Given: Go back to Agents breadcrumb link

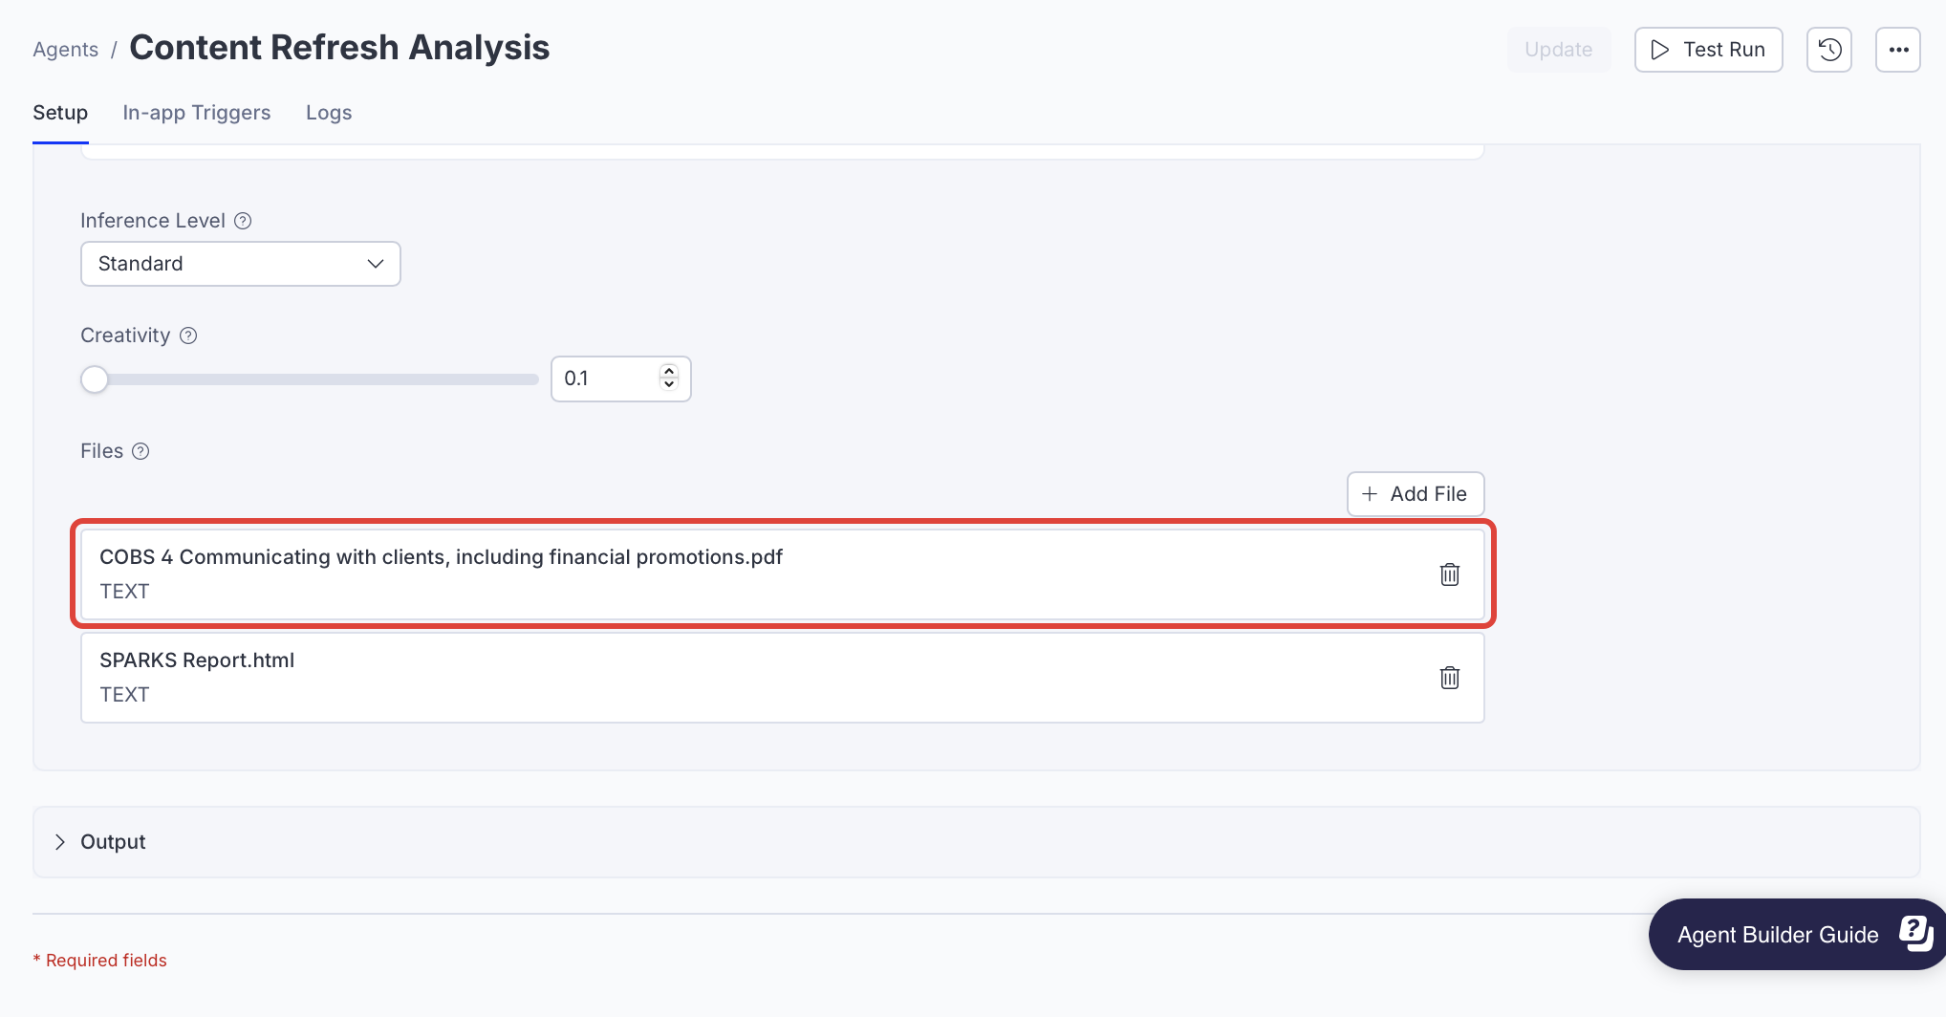Looking at the screenshot, I should tap(65, 50).
